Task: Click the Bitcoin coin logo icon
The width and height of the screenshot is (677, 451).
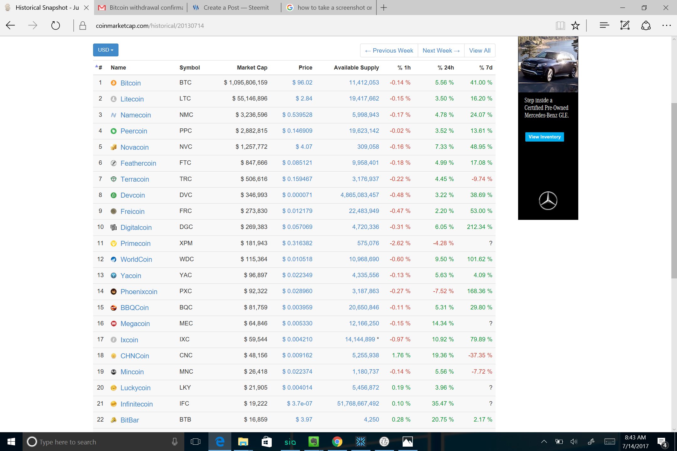Action: (113, 83)
